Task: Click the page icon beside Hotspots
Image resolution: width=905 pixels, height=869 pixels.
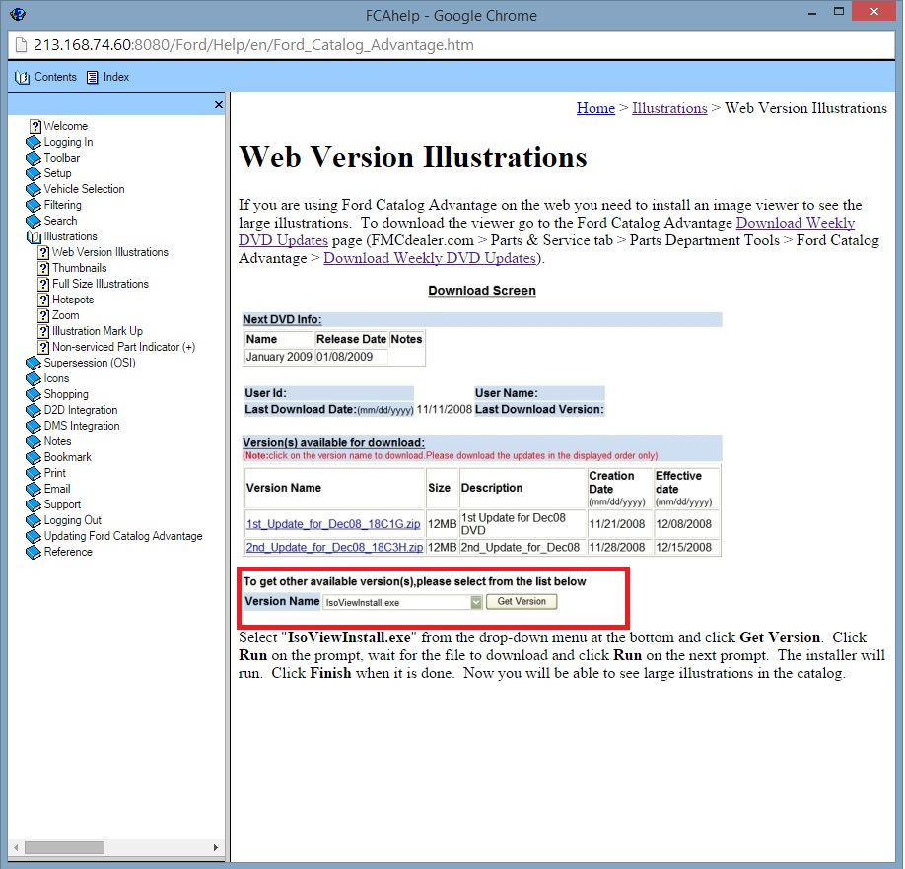Action: click(x=43, y=300)
